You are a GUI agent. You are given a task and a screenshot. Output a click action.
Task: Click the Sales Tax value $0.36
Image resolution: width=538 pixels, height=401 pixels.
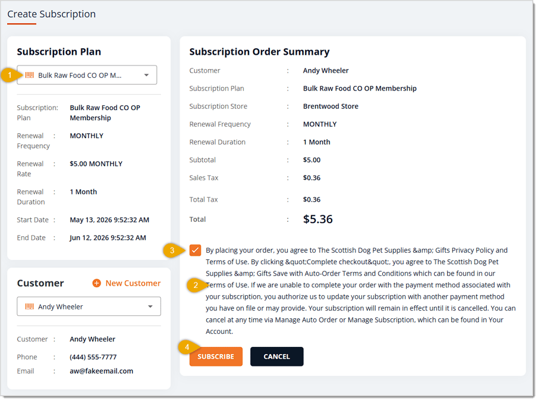(312, 178)
